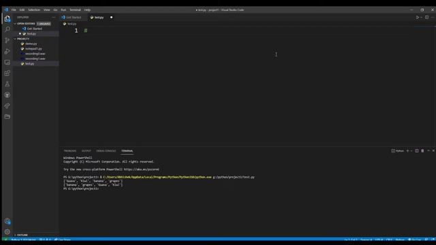Open the Help menu
Screen dimensions: 436x245
[x=87, y=10]
